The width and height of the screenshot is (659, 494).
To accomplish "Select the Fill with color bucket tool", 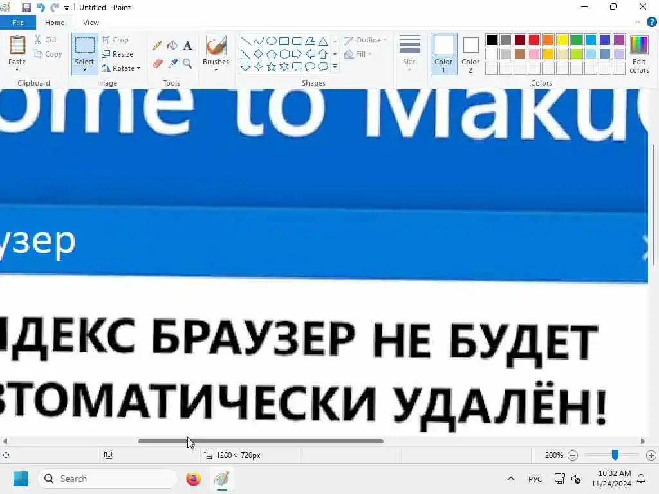I will (172, 46).
